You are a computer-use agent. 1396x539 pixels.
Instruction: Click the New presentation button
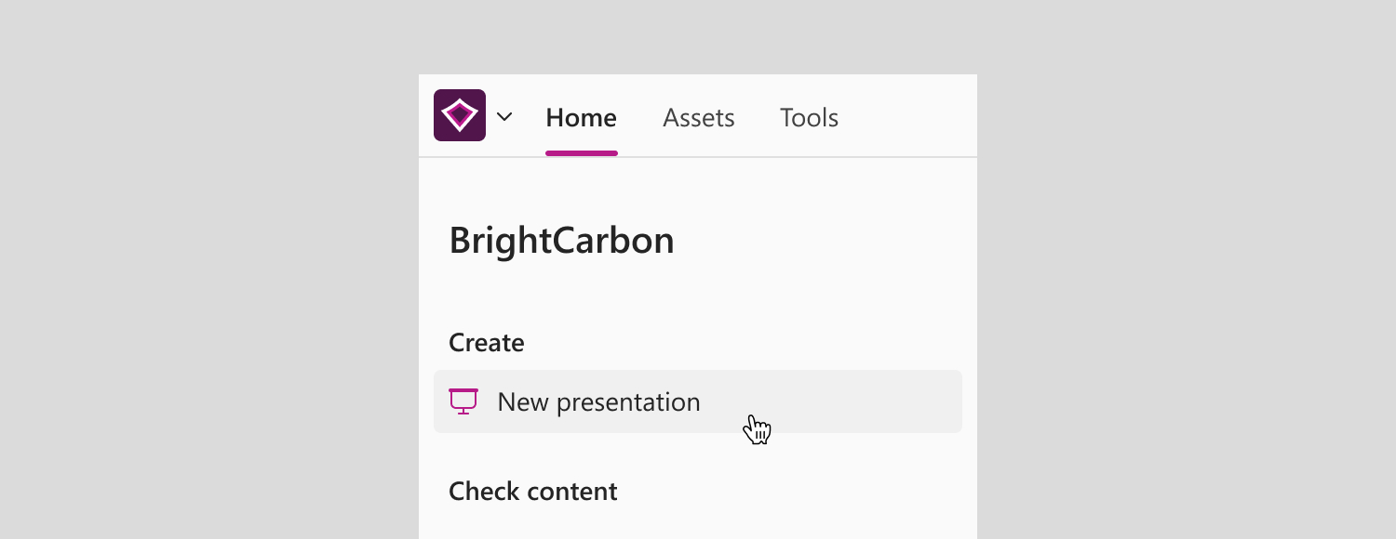click(698, 401)
